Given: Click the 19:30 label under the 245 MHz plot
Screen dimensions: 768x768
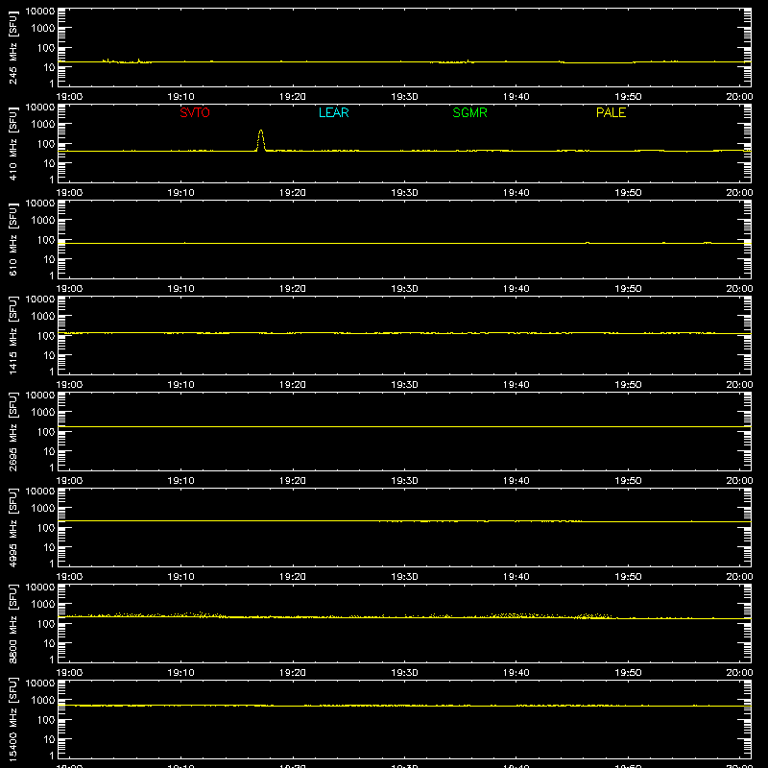Looking at the screenshot, I should [x=404, y=97].
